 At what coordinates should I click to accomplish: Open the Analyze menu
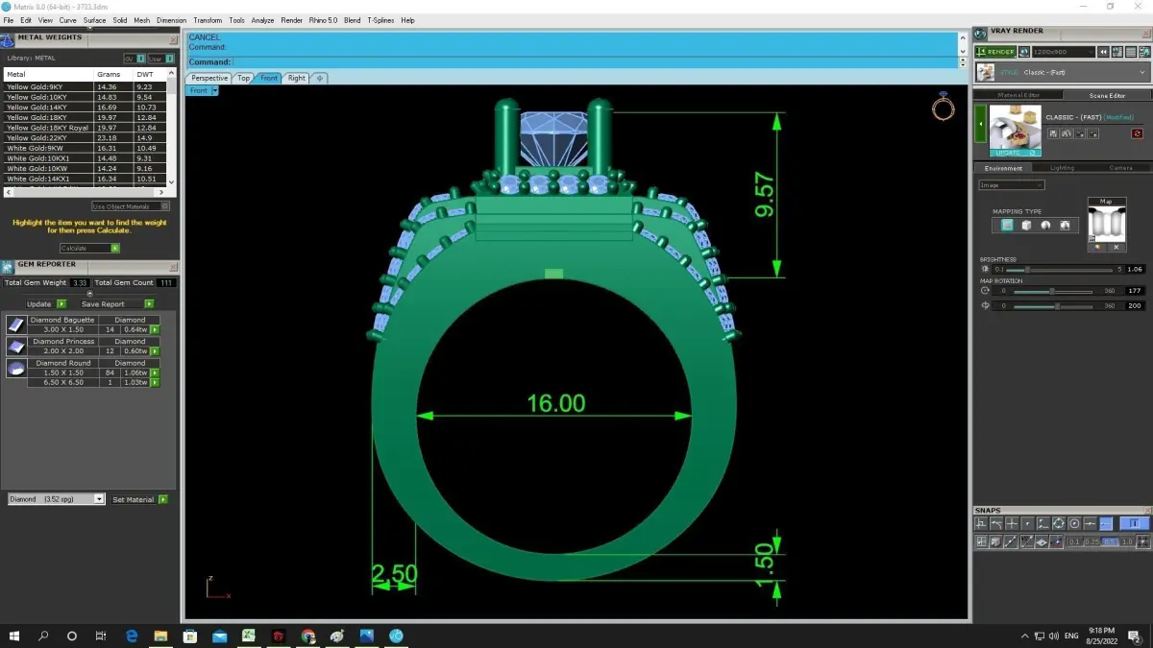[262, 20]
